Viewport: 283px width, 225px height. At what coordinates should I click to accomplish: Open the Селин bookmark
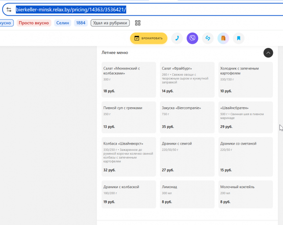click(63, 23)
